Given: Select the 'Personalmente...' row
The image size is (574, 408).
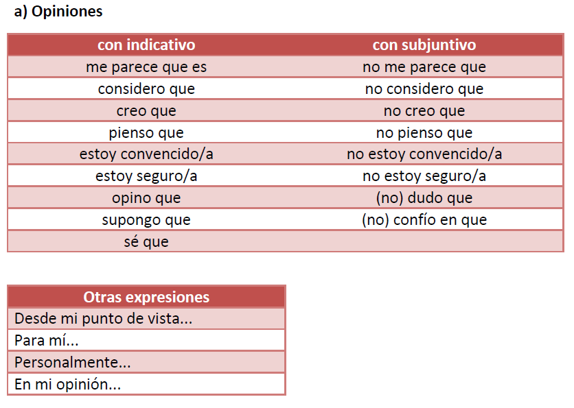Looking at the screenshot, I should [x=146, y=363].
